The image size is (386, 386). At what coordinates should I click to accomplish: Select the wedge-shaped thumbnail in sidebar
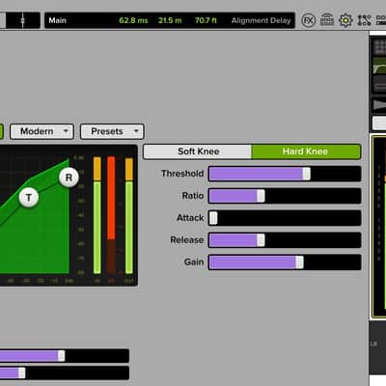[379, 105]
